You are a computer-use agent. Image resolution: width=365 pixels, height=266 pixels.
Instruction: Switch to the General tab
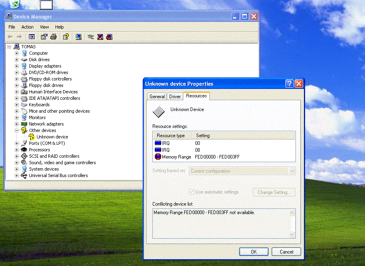(x=157, y=97)
